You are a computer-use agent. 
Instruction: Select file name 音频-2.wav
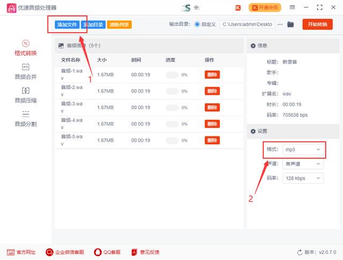72,91
